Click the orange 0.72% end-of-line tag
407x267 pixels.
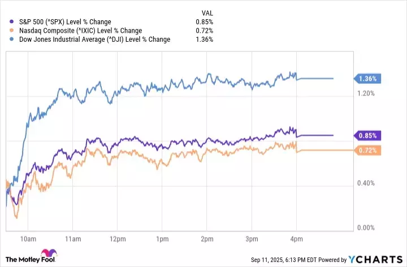[366, 151]
